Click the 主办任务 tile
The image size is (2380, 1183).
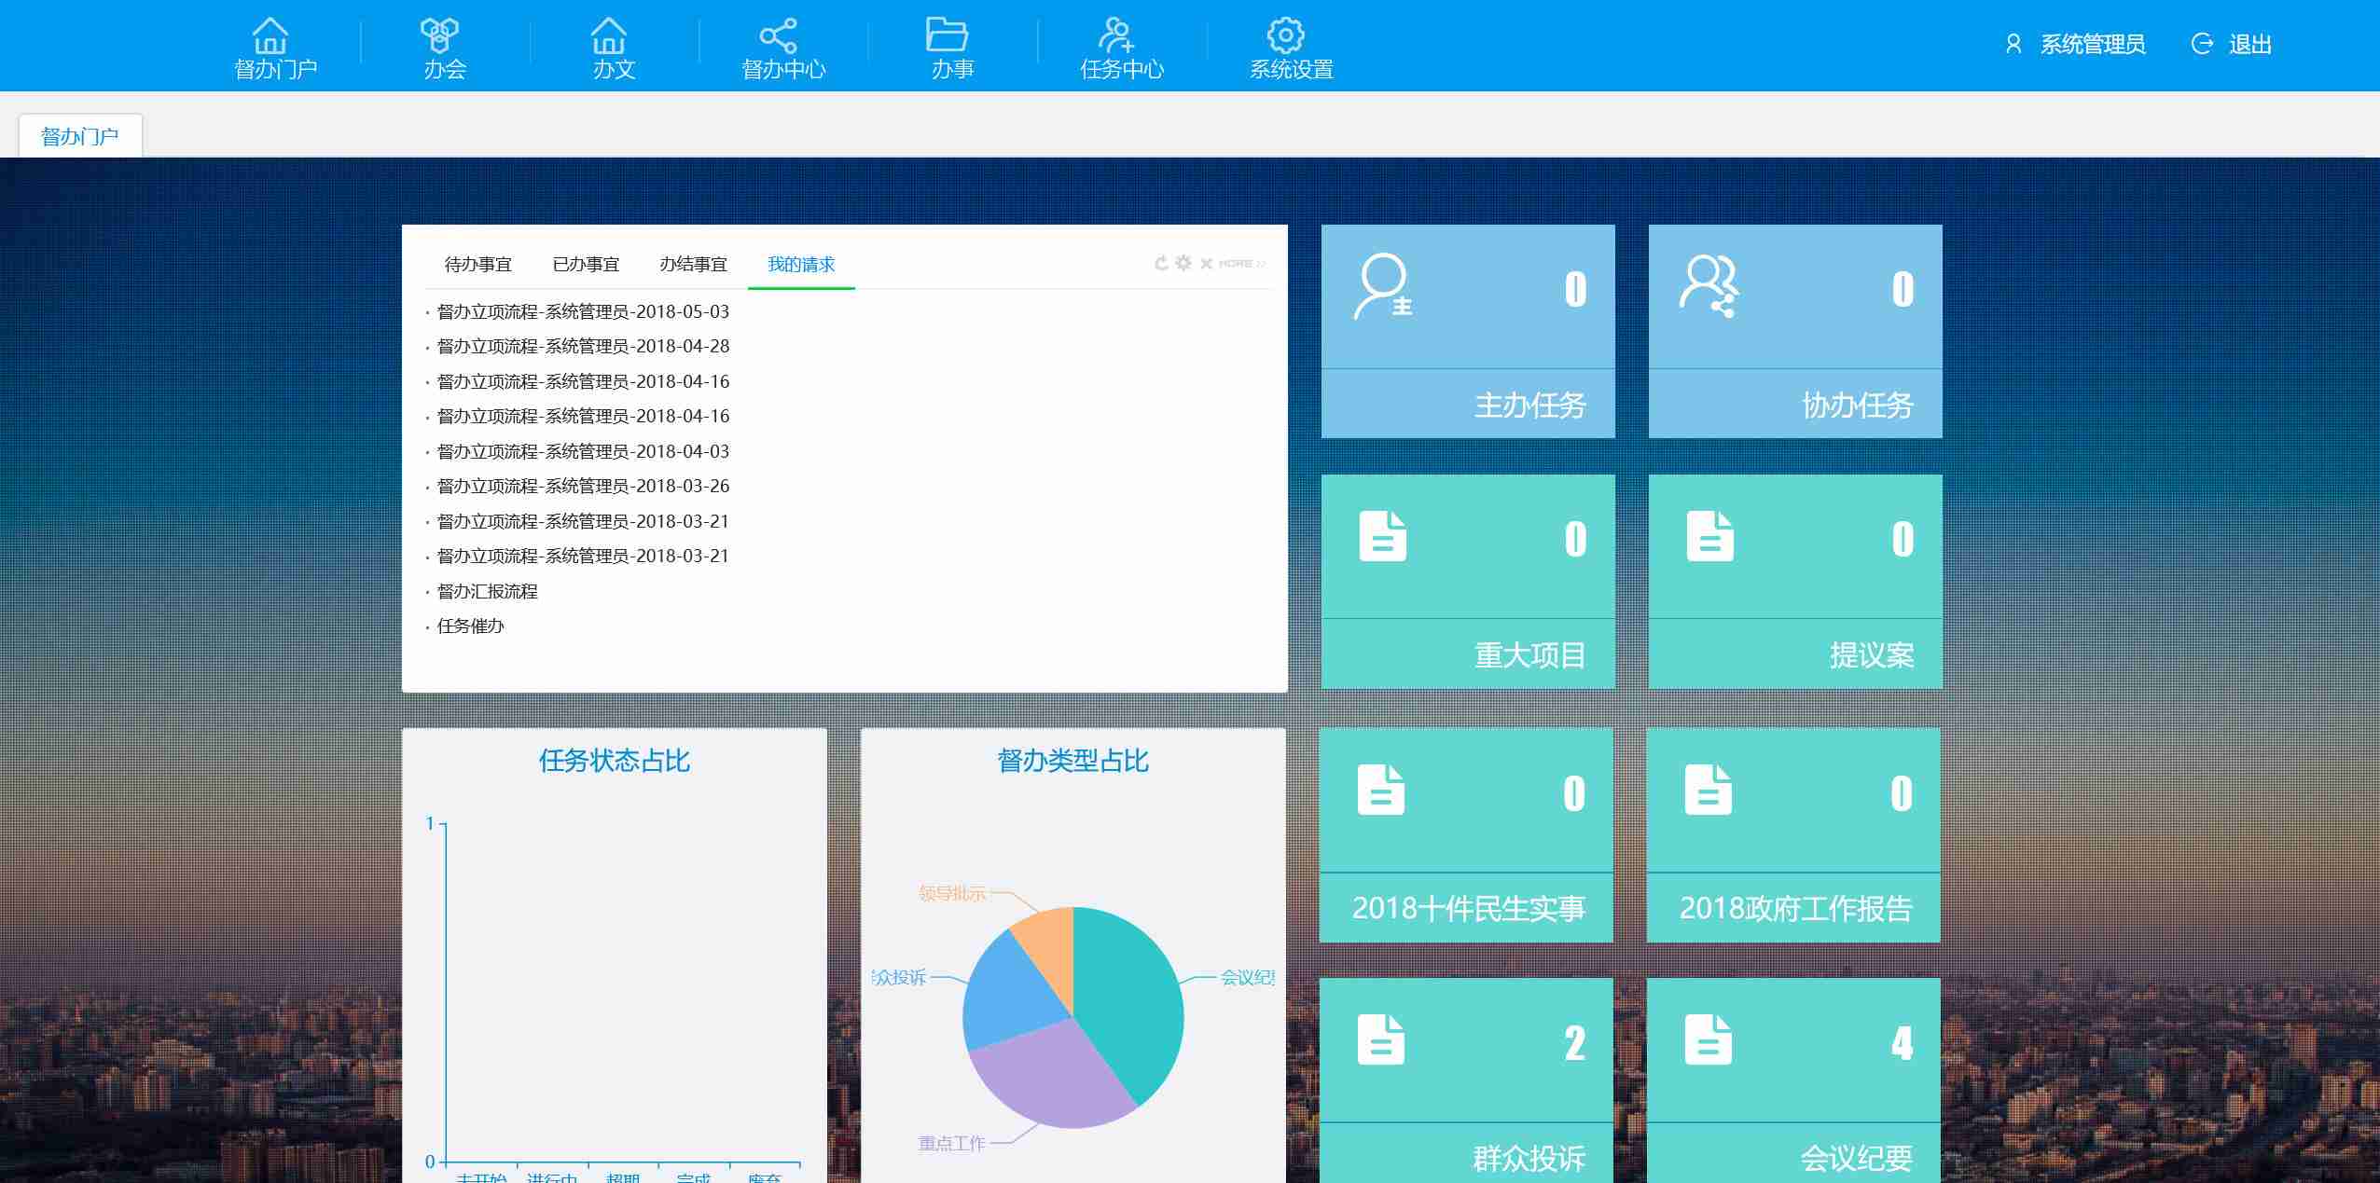(x=1467, y=331)
